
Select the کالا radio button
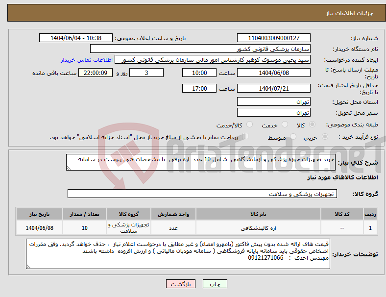point(312,124)
